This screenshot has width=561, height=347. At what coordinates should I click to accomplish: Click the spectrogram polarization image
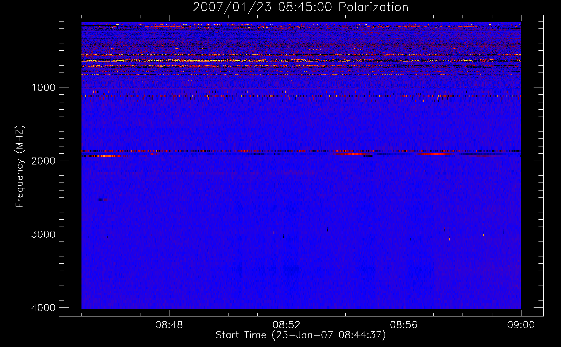(301, 166)
